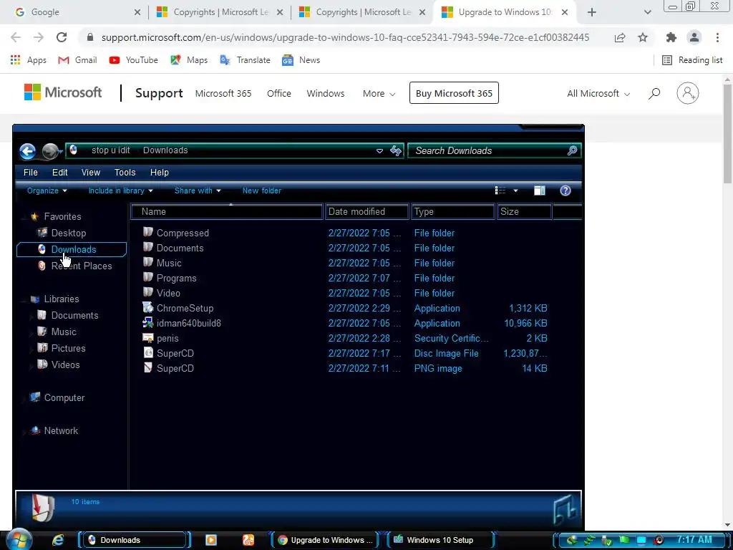Open Chrome profile avatar icon
The height and width of the screenshot is (550, 733).
click(x=694, y=37)
